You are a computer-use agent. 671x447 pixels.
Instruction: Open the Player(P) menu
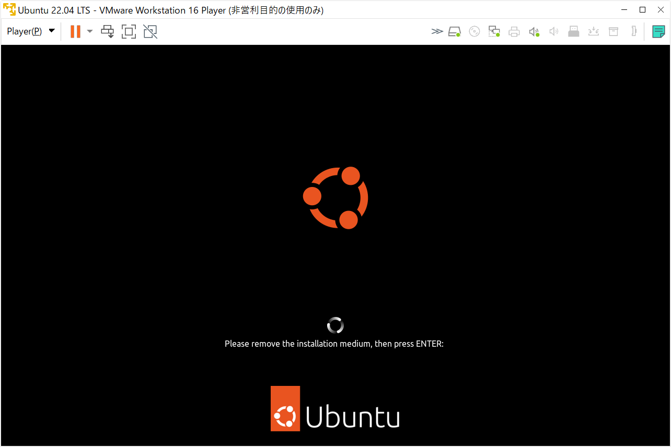tap(24, 31)
